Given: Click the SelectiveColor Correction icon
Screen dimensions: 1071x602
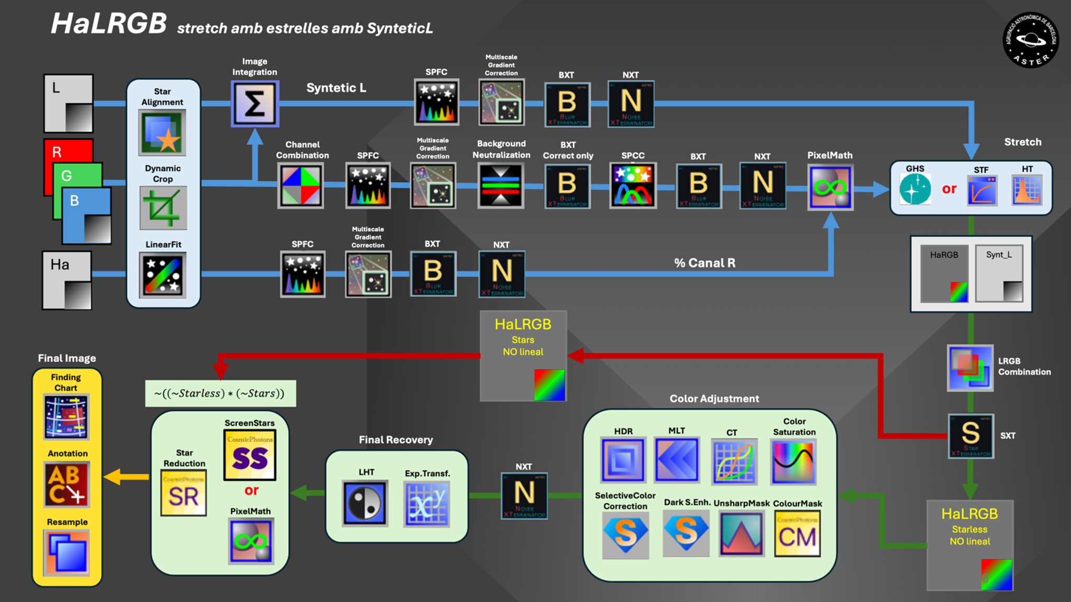Looking at the screenshot, I should (x=625, y=535).
